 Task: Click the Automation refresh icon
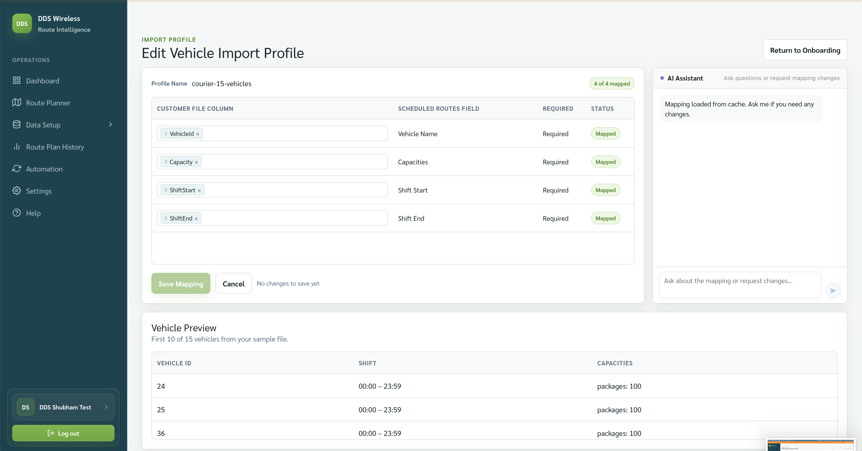[x=16, y=169]
